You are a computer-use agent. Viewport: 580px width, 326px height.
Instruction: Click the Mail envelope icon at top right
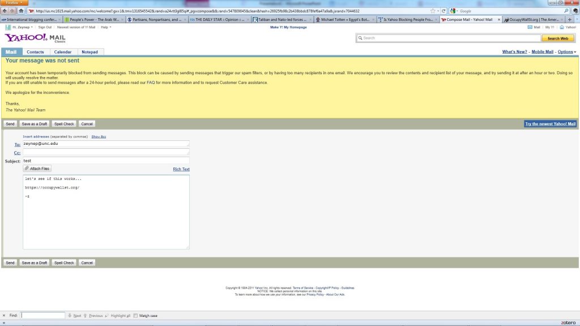click(530, 27)
